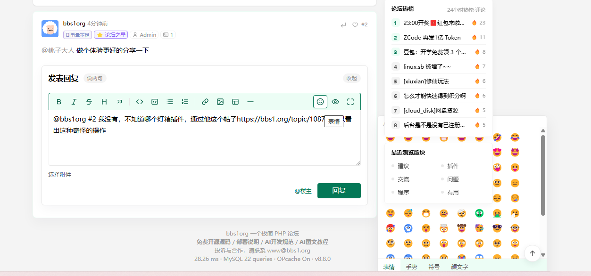
Task: Switch to the 颜文字 emoji tab
Action: 459,267
